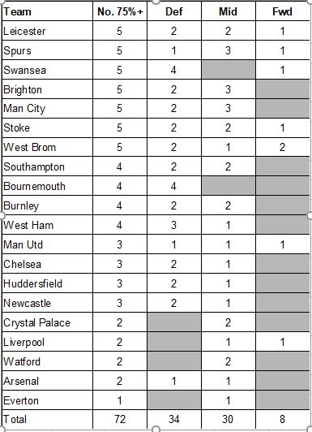Click the Total value 72 cell
Image resolution: width=312 pixels, height=432 pixels.
[120, 419]
